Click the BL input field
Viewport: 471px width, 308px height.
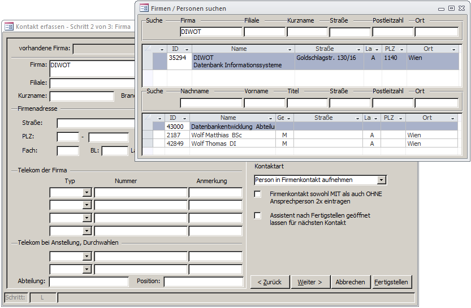tap(115, 151)
